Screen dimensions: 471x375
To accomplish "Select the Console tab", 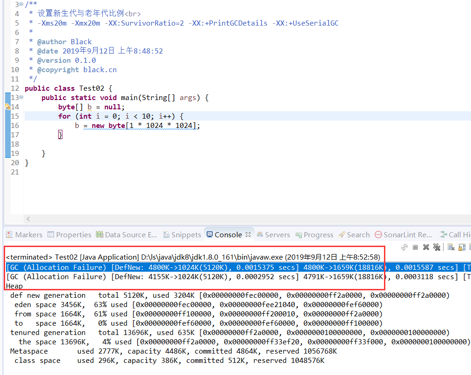I will point(228,234).
